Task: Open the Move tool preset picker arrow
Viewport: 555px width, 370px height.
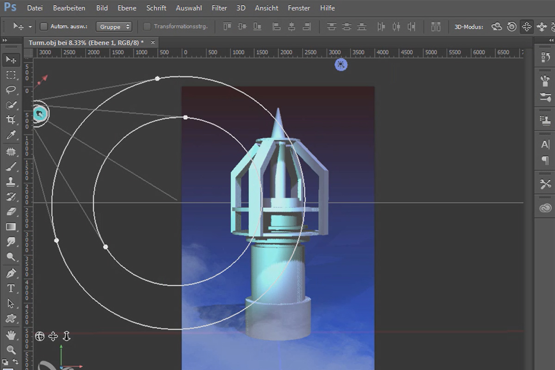Action: coord(30,27)
